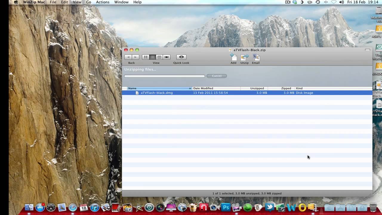
Task: Open the App Store from the Dock
Action: pos(40,208)
